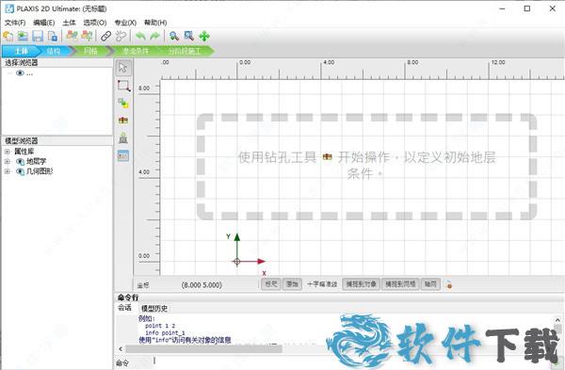Click the command line horizontal scrollbar thumb

tap(204, 348)
